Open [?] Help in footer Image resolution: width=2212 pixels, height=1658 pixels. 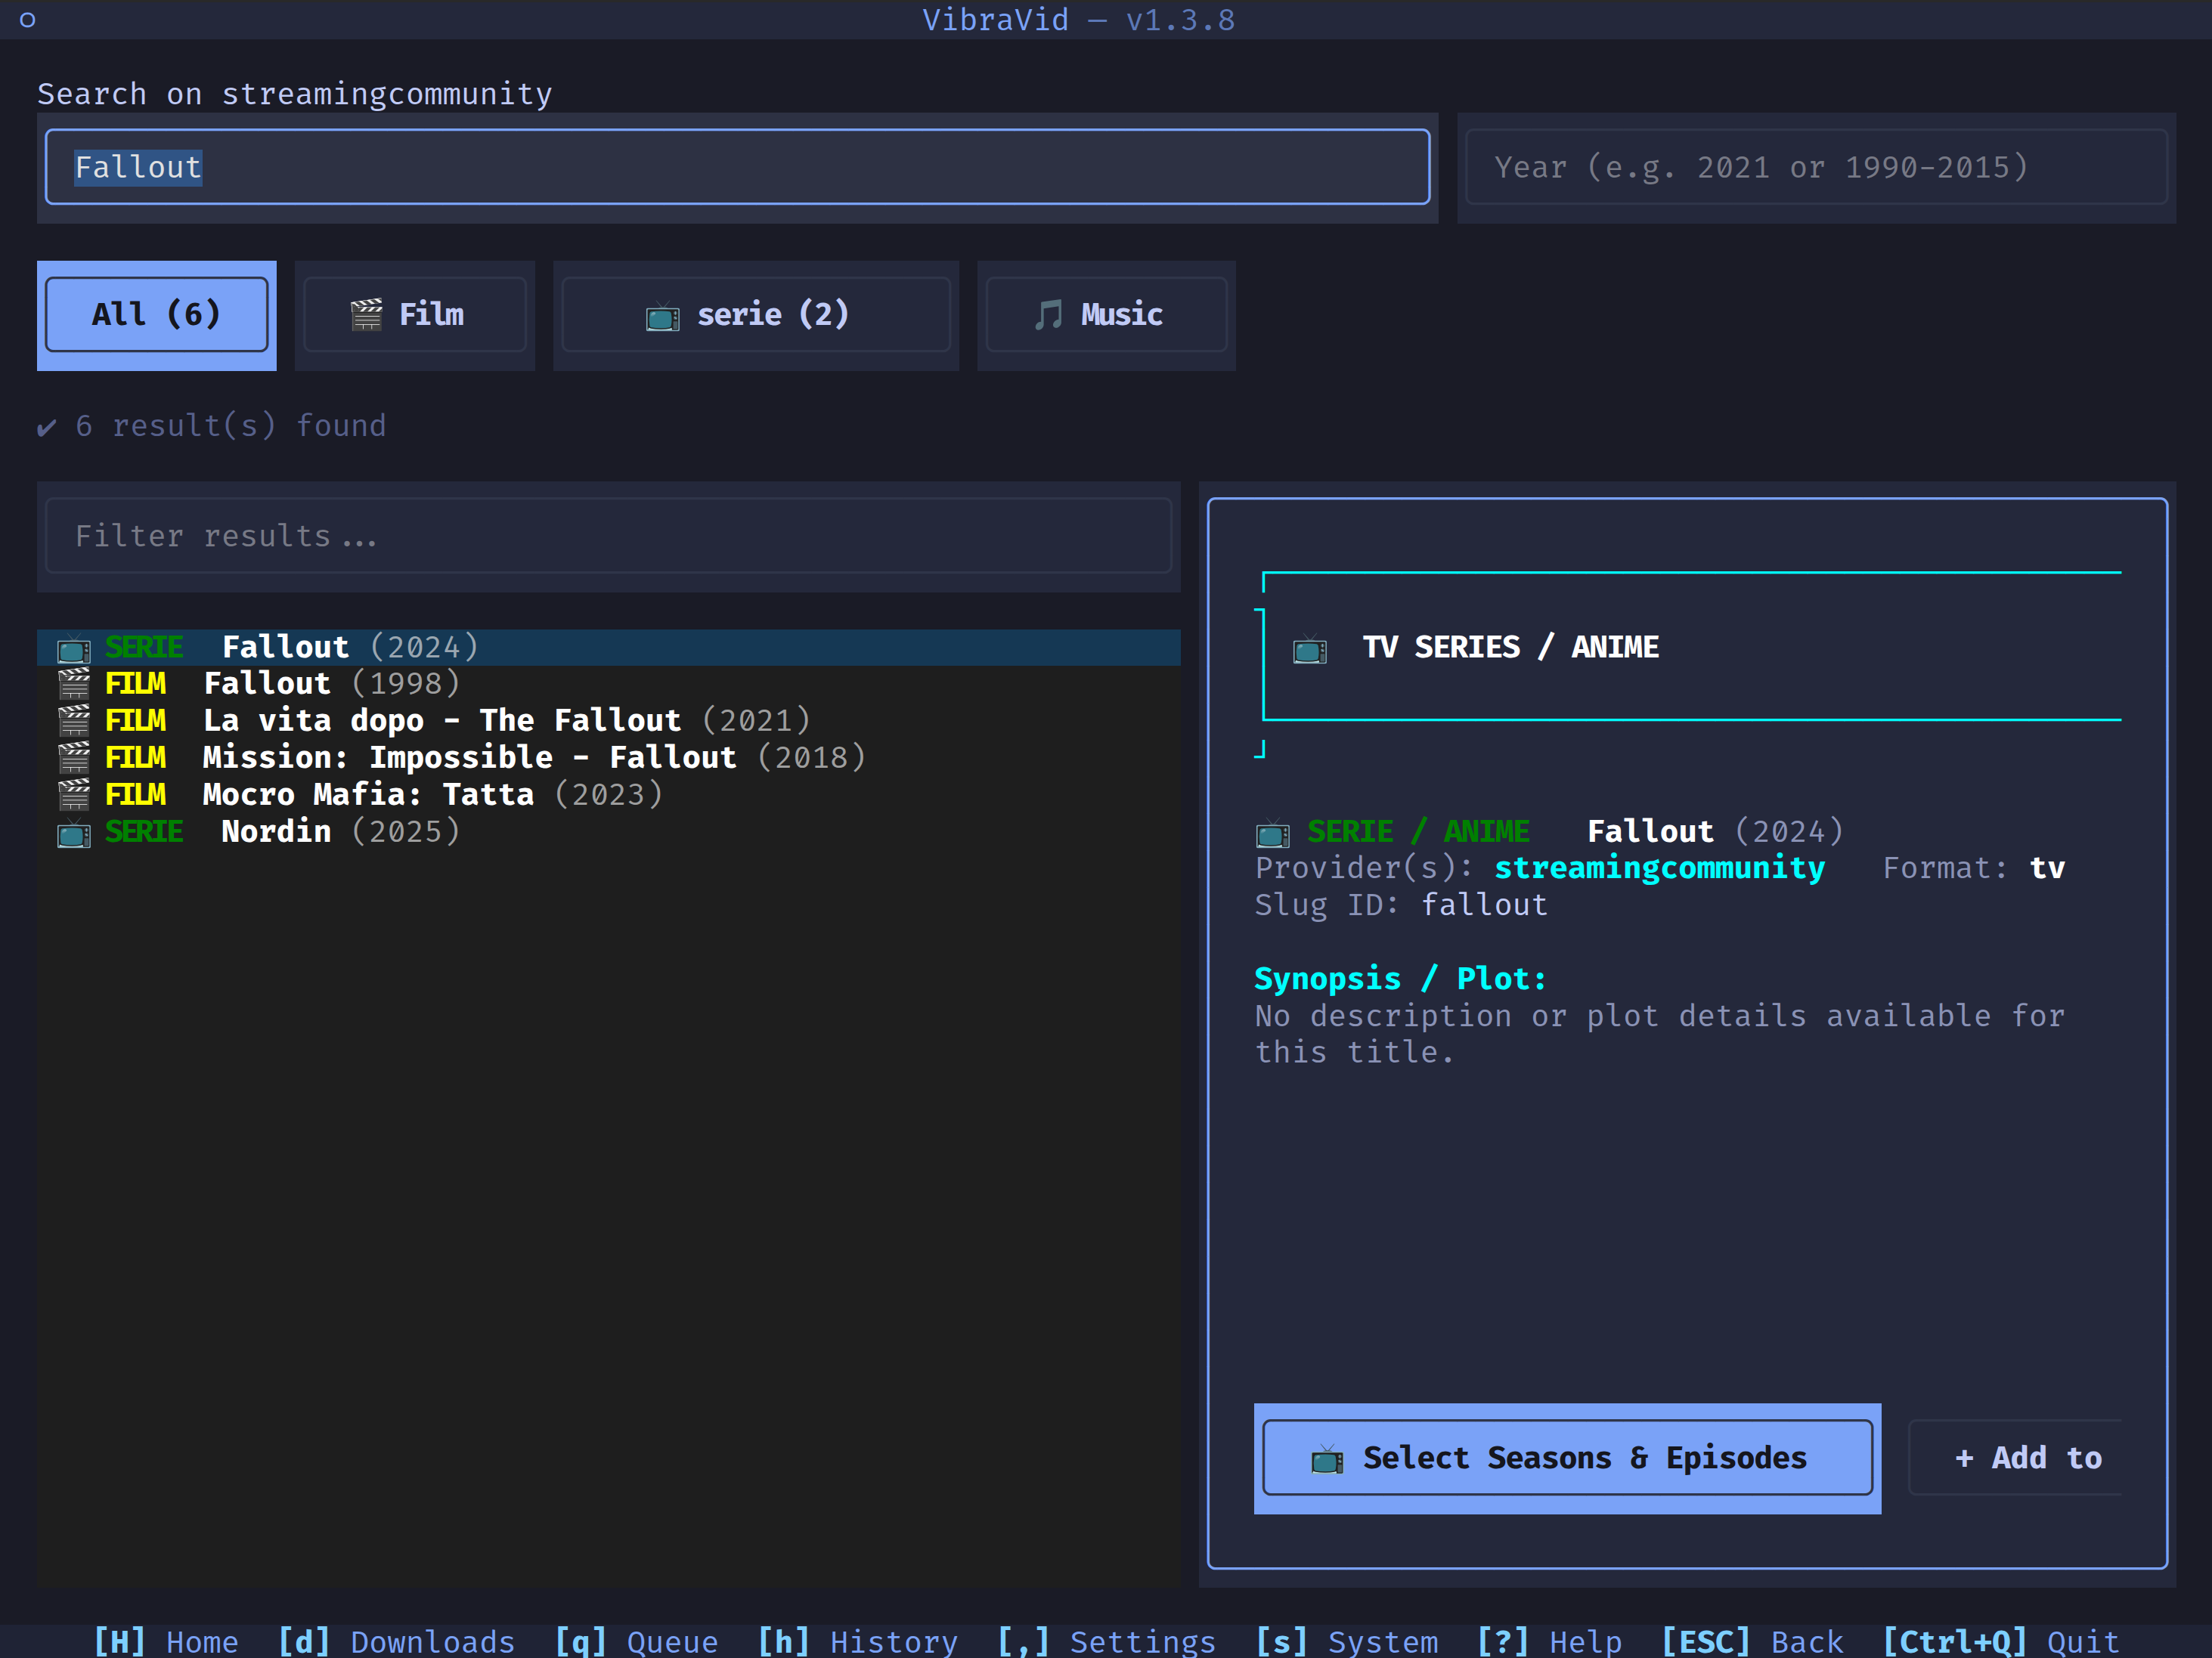pyautogui.click(x=1549, y=1641)
